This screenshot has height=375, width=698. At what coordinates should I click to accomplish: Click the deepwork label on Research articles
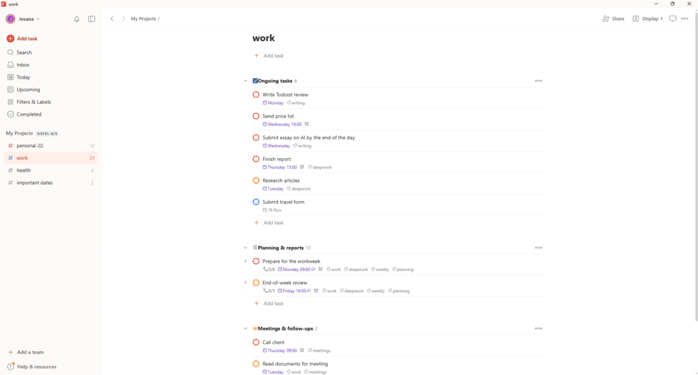pyautogui.click(x=298, y=189)
